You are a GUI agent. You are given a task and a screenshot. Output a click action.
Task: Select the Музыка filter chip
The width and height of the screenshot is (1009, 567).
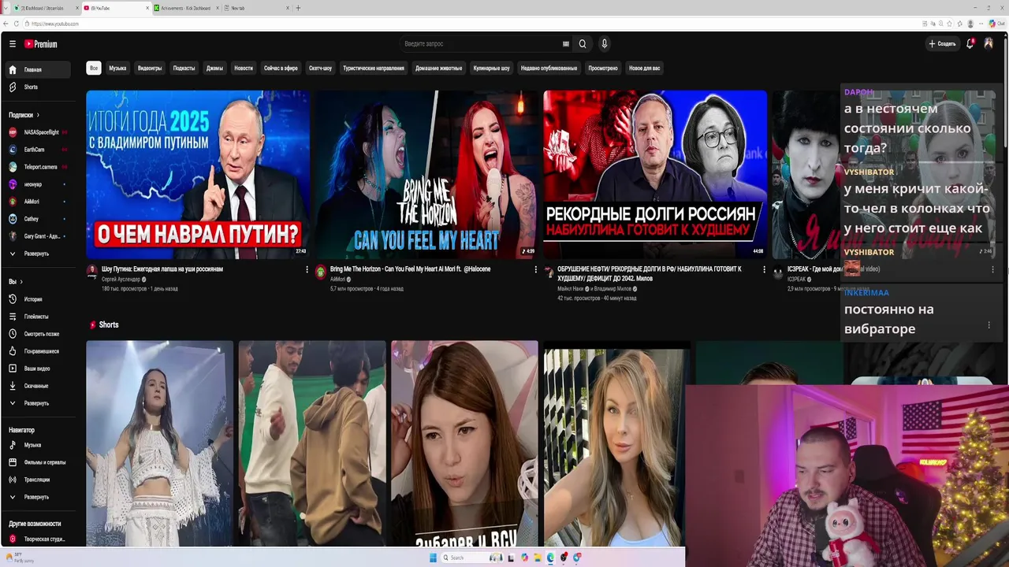[x=117, y=69]
